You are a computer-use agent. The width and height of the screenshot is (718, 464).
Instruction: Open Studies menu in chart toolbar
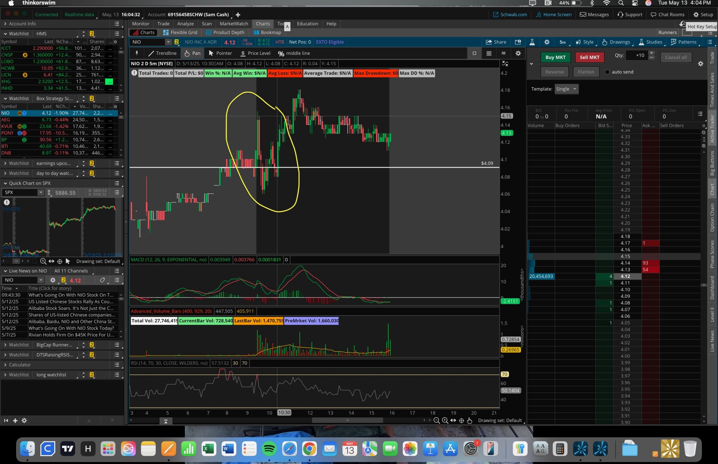(650, 42)
